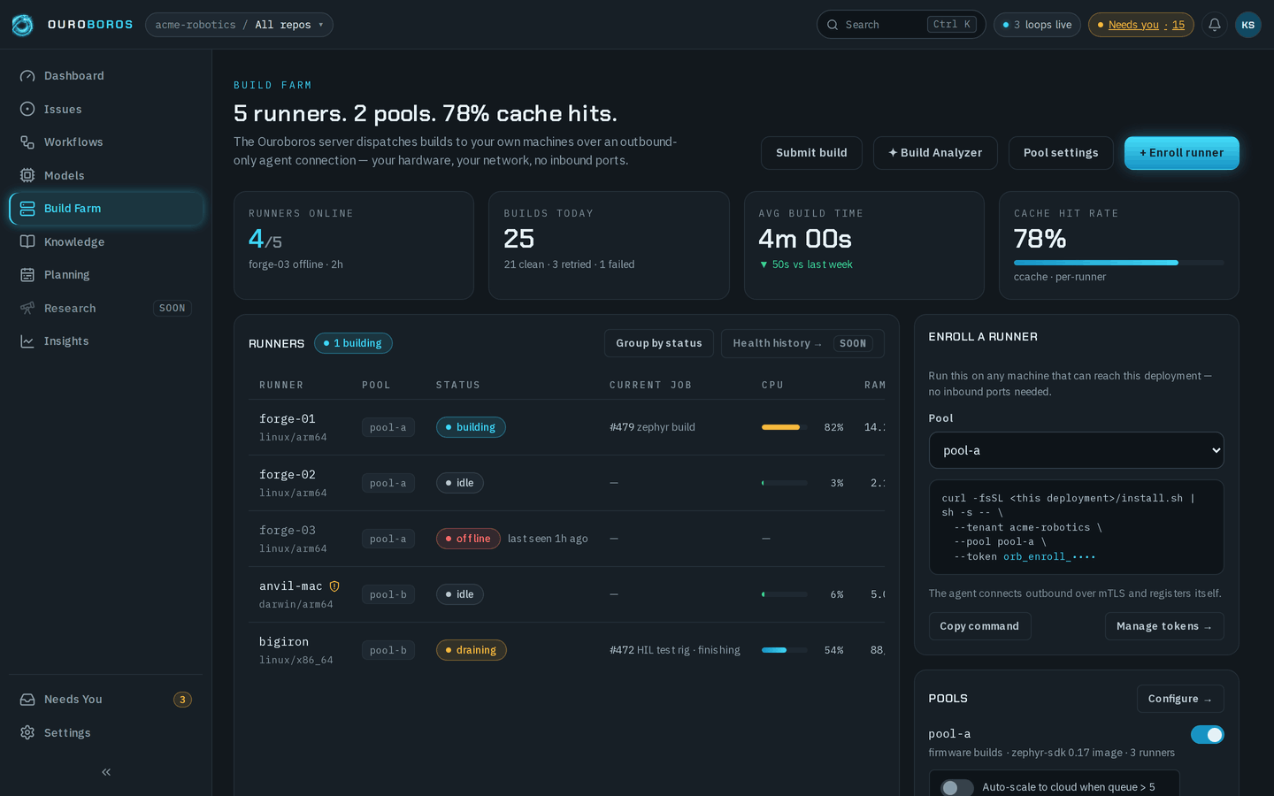Click the building status badge
This screenshot has height=796, width=1274.
(x=471, y=427)
